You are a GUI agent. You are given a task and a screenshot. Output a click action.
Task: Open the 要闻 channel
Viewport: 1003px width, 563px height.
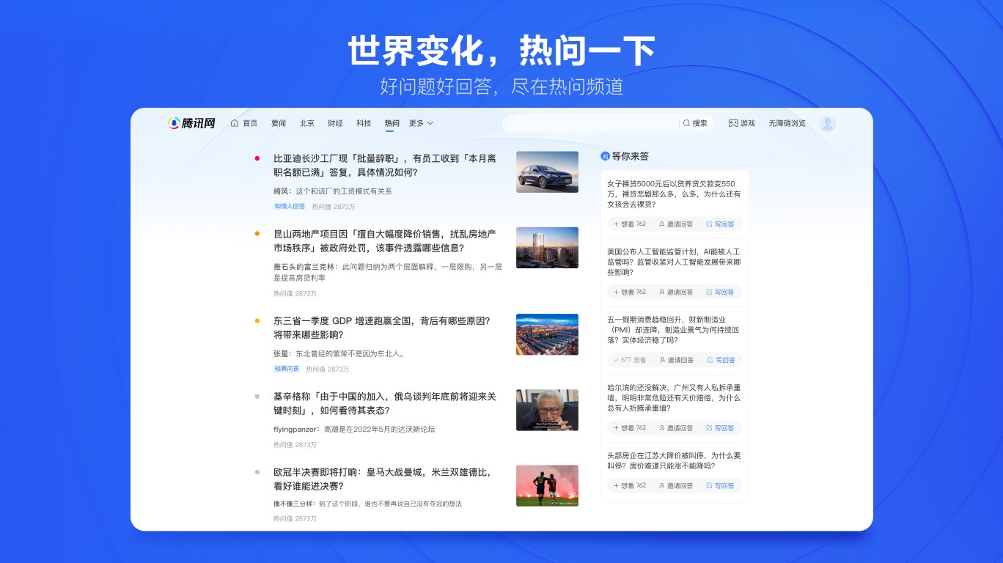[x=279, y=123]
